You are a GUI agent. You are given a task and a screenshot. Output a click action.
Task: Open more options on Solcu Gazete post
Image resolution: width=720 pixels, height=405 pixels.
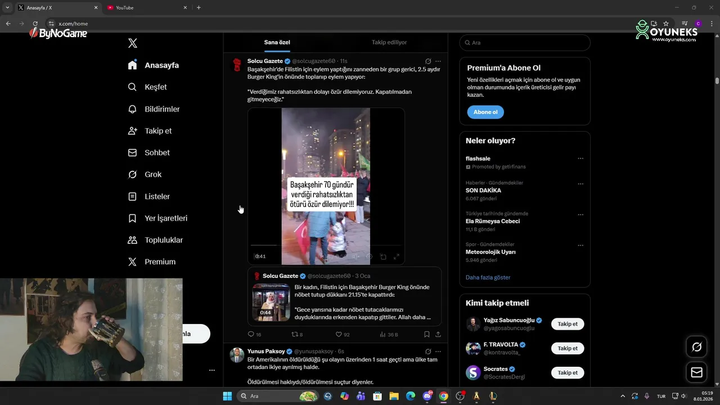click(x=438, y=61)
